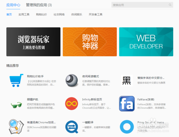Click the 有道词典 description text

(42, 129)
